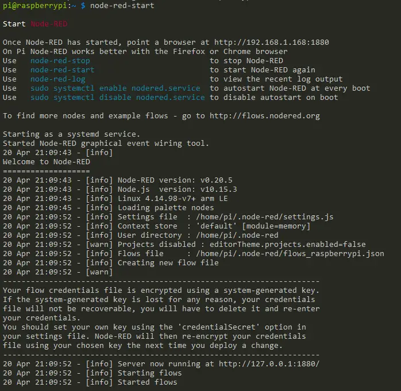Click 'to autostart Node-RED at every boot' text

[x=290, y=88]
